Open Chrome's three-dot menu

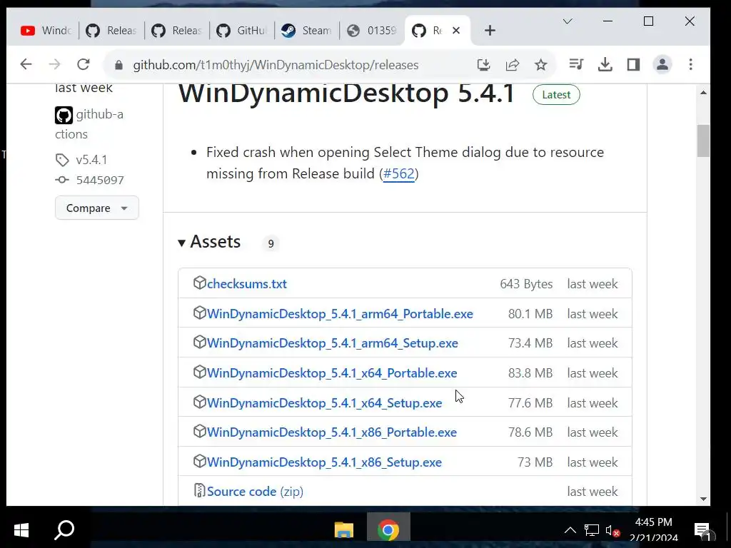pos(691,64)
